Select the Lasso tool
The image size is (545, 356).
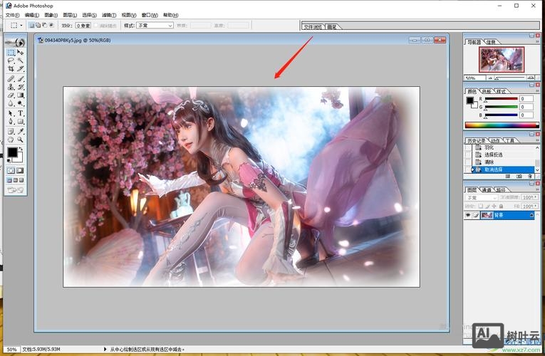[x=11, y=61]
